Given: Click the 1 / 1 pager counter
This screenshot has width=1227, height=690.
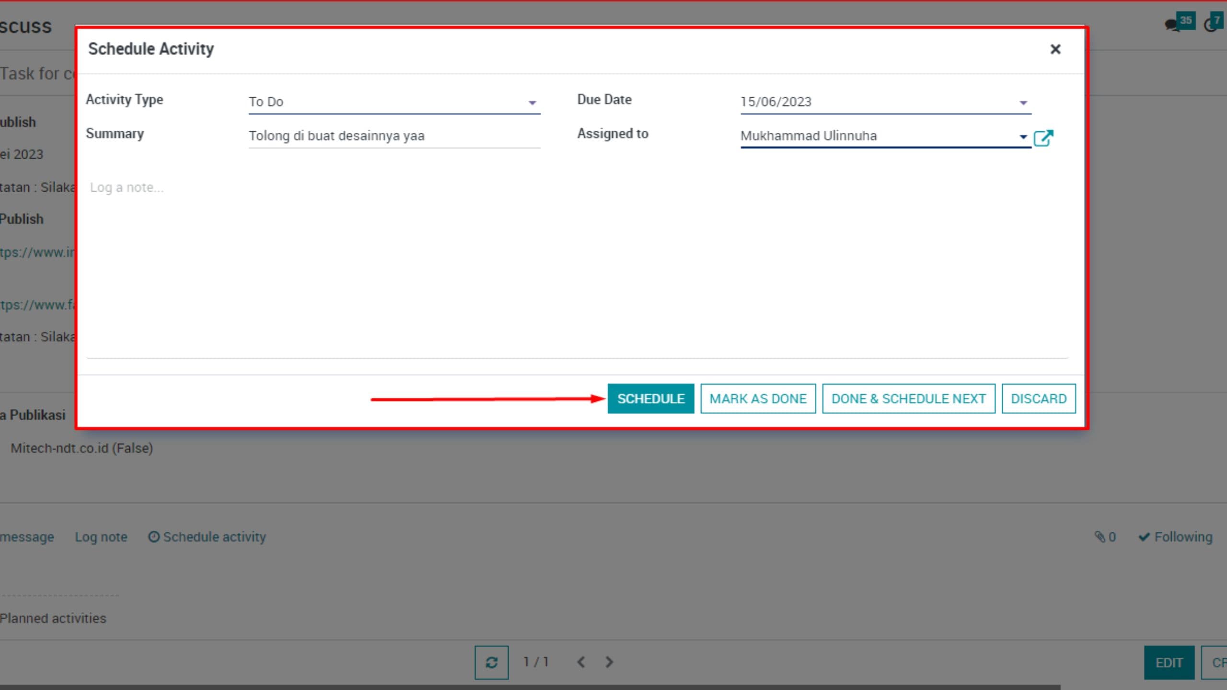Looking at the screenshot, I should (x=535, y=662).
